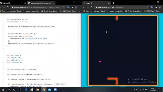
Task: Open group4 bookmark in the left window
Action: point(31,11)
